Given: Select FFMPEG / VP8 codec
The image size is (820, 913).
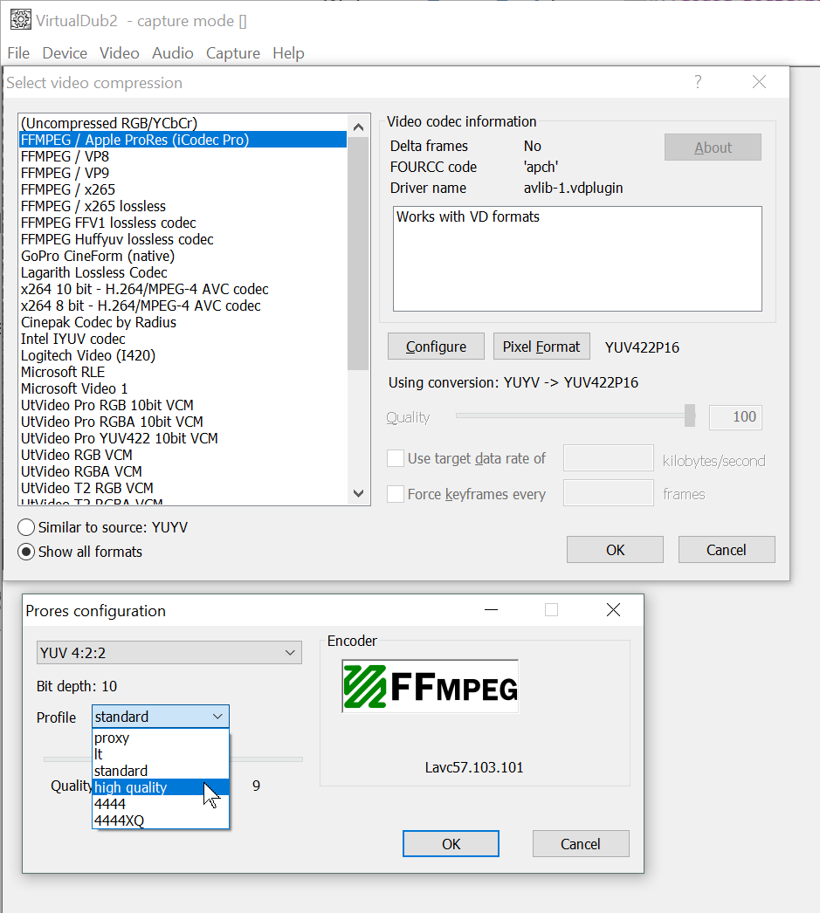Looking at the screenshot, I should tap(183, 156).
